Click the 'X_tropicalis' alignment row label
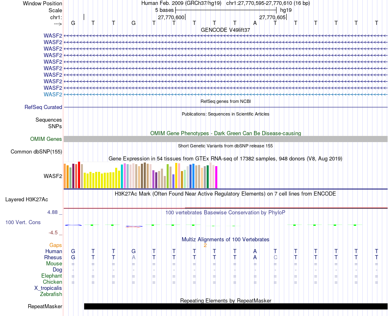The image size is (388, 316). click(x=48, y=288)
